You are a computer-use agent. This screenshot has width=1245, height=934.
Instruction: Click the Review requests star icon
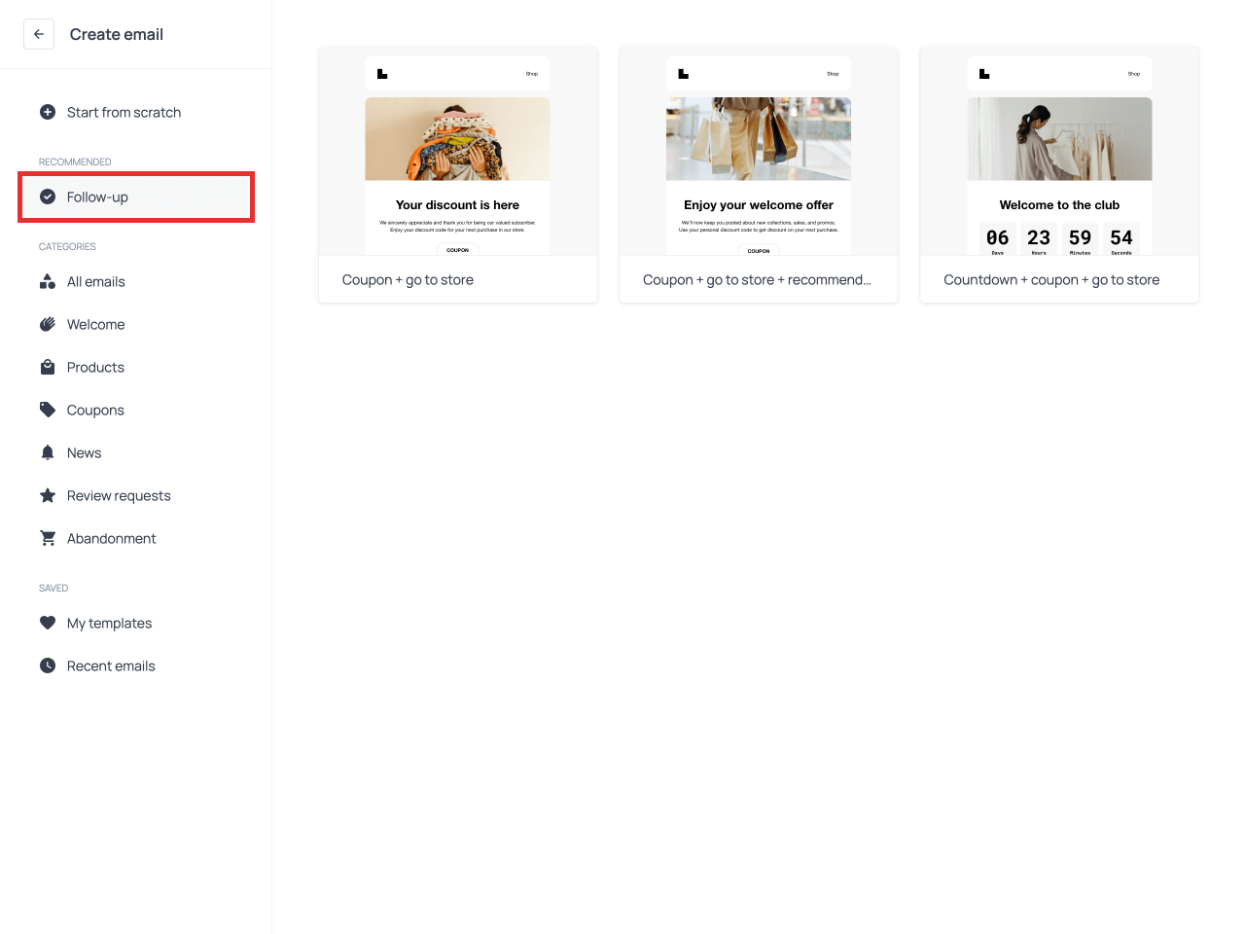[48, 495]
